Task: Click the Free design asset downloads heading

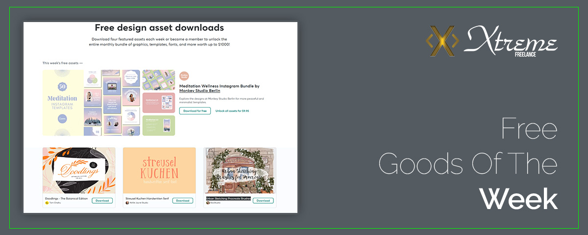Action: 159,28
